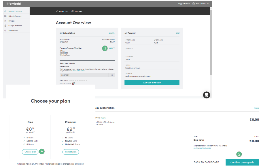Image resolution: width=263 pixels, height=166 pixels.
Task: Click the Support Ticket link
Action: pyautogui.click(x=184, y=4)
